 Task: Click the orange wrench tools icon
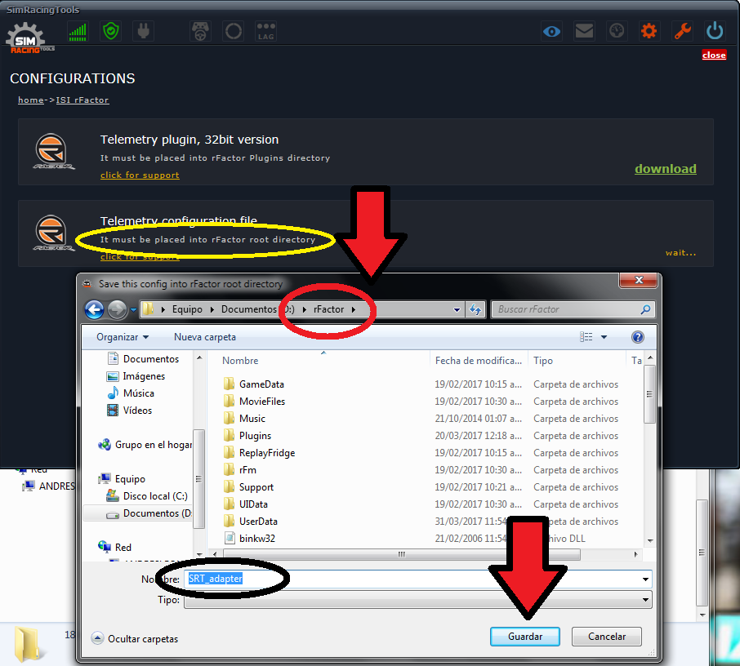[x=683, y=32]
